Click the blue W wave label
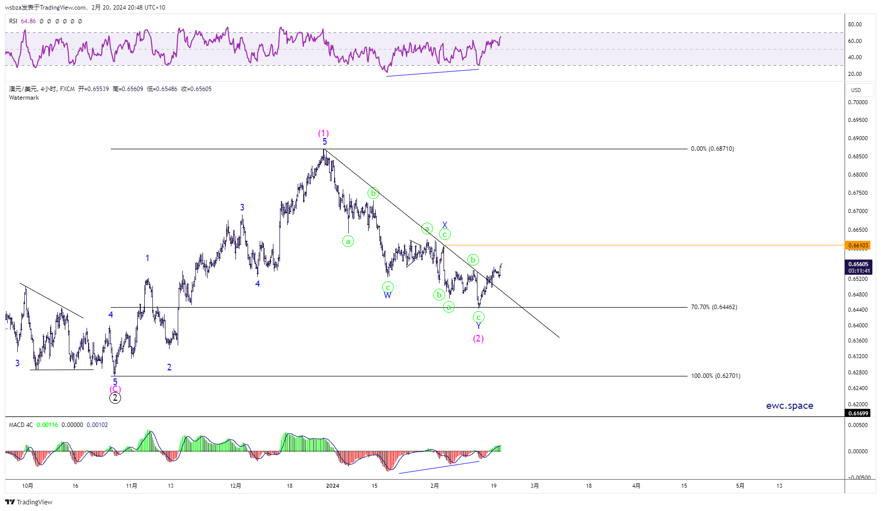The width and height of the screenshot is (881, 511). point(387,295)
